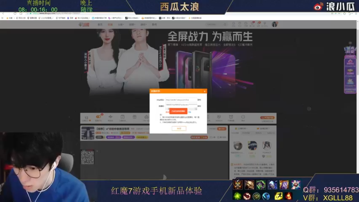This screenshot has height=202, width=359.
Task: Click the orange pill button right of the tags
Action: pyautogui.click(x=199, y=137)
